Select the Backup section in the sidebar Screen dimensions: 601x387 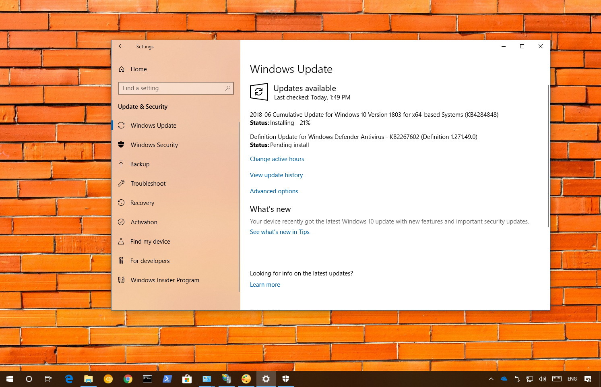point(140,164)
